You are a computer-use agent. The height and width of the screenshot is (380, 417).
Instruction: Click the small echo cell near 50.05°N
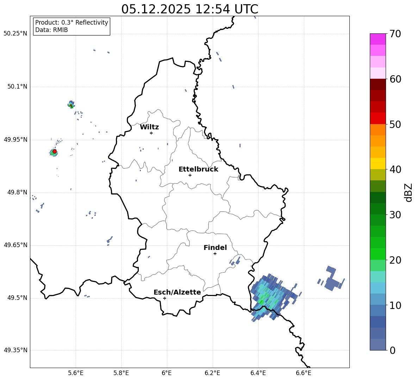click(x=71, y=104)
